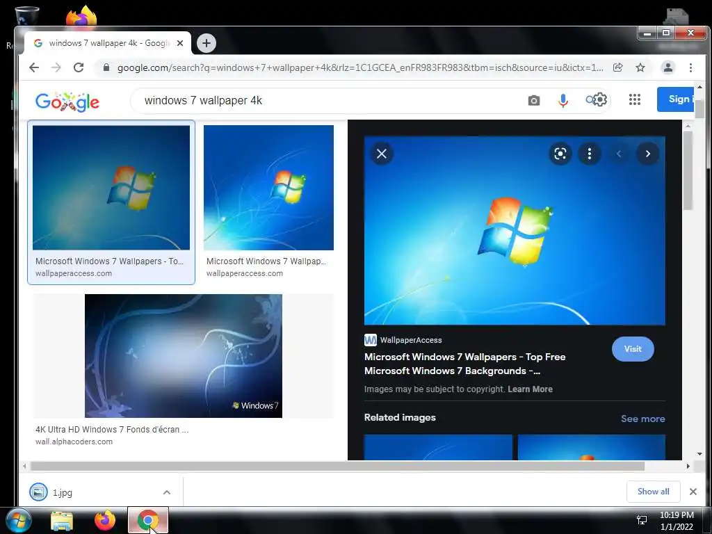Open the Firefox desktop shortcut
712x534 pixels.
81,16
